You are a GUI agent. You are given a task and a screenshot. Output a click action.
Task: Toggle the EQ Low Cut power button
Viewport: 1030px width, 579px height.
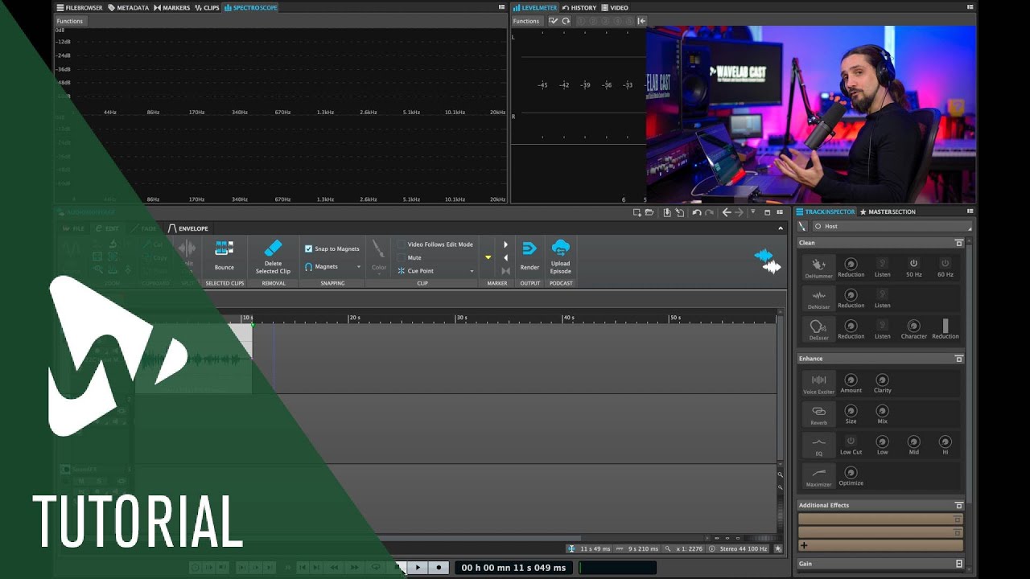(851, 441)
